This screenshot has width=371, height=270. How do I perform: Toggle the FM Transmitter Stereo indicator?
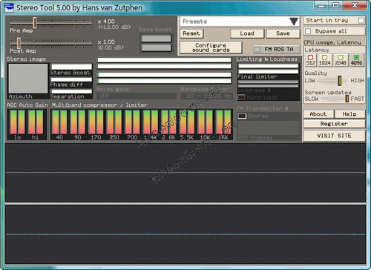point(242,116)
